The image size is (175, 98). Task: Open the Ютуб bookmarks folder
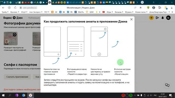(24, 12)
